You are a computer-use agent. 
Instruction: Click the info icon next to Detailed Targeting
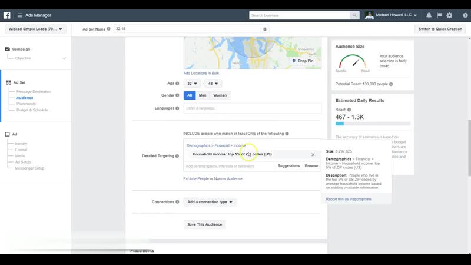pyautogui.click(x=177, y=156)
